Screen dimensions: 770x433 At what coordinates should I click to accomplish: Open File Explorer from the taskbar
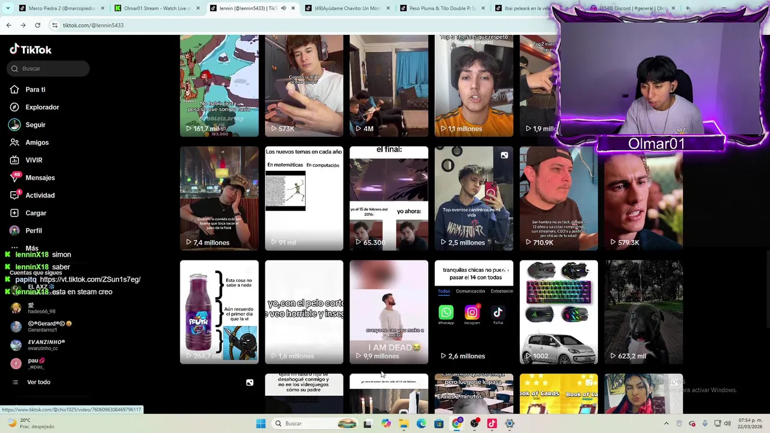click(x=404, y=423)
